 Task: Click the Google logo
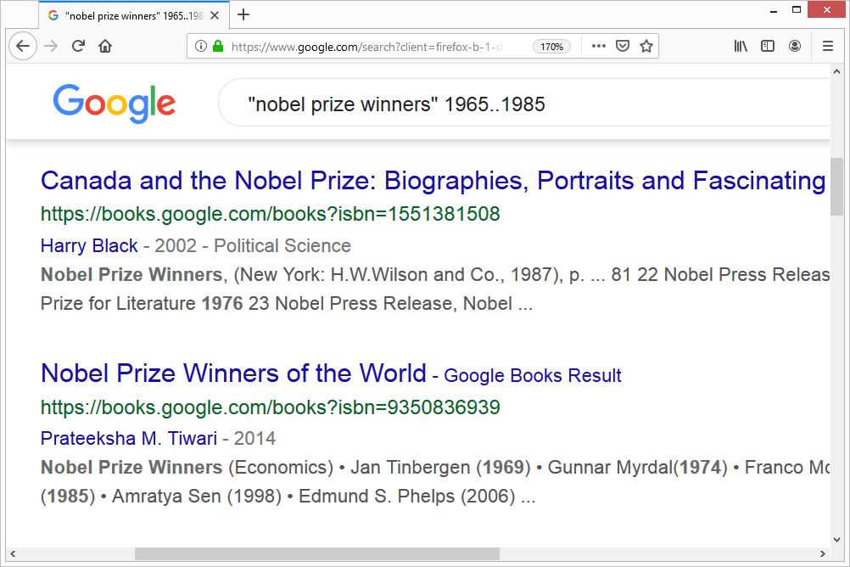tap(115, 104)
